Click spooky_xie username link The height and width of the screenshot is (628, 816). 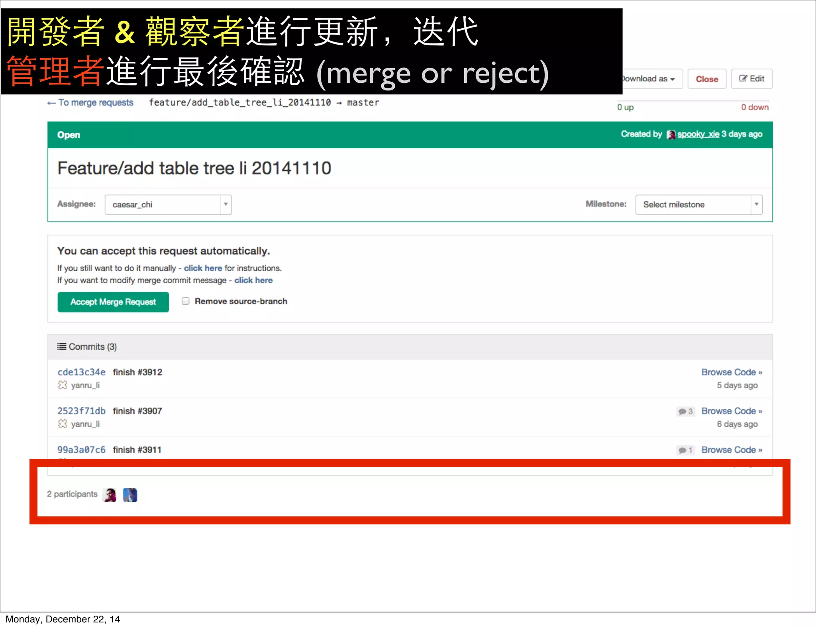[698, 134]
